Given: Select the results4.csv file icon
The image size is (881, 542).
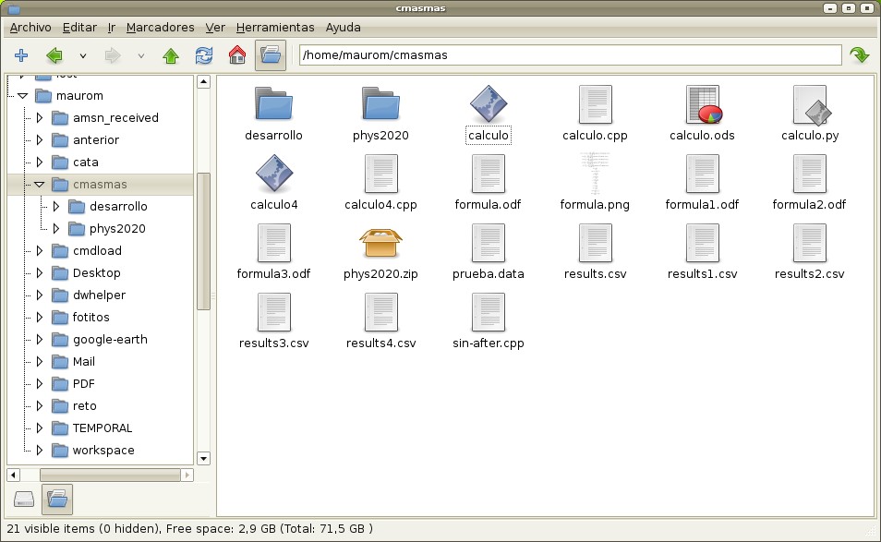Looking at the screenshot, I should (x=381, y=312).
